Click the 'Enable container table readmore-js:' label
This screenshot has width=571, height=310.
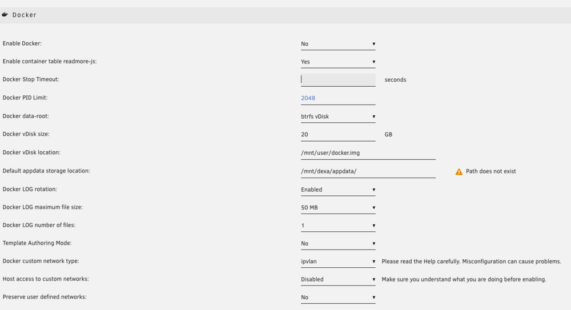(50, 62)
